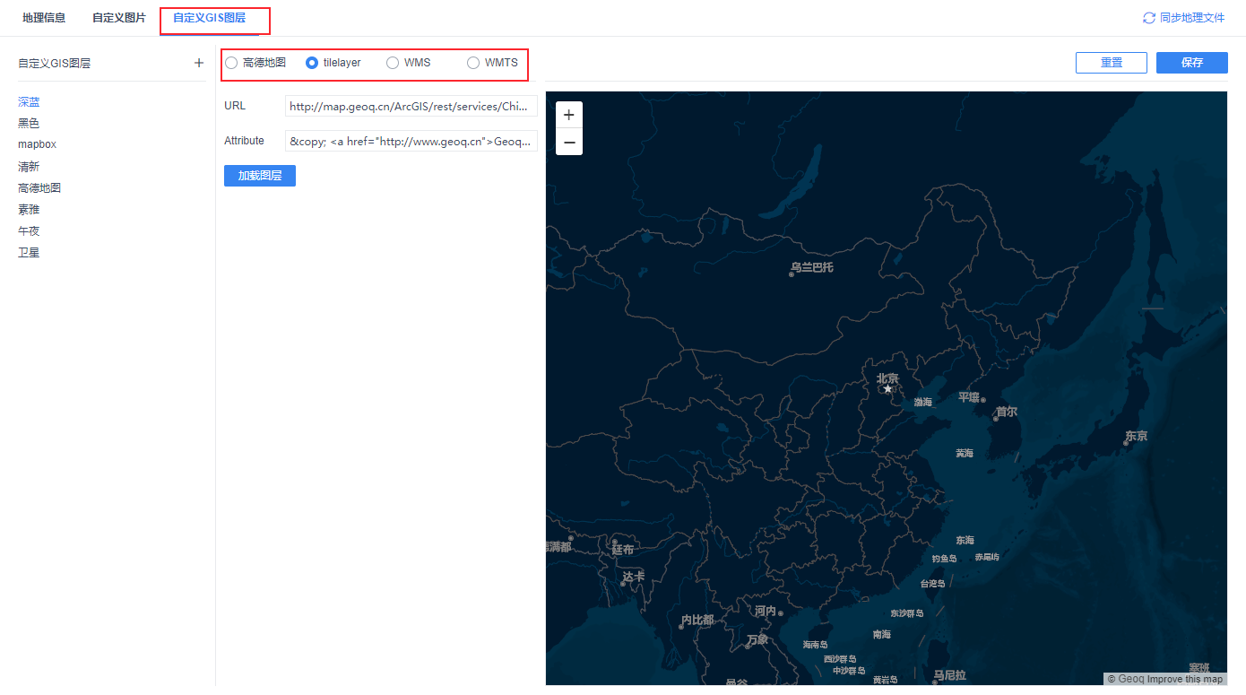Click the 台湾岛 label on the map
Image resolution: width=1246 pixels, height=695 pixels.
tap(933, 583)
